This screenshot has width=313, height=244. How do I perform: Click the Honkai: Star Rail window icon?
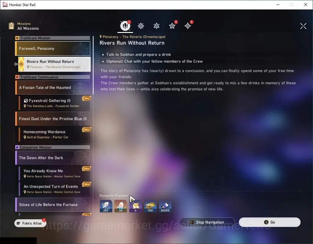coord(5,5)
